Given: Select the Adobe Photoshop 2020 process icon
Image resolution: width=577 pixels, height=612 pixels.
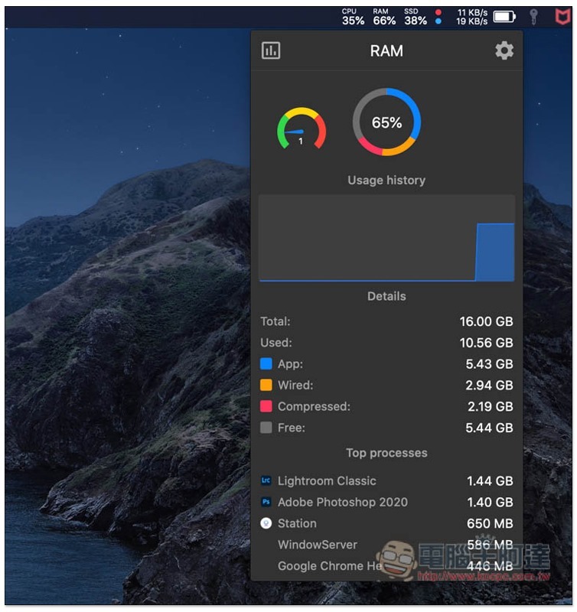Looking at the screenshot, I should click(266, 502).
